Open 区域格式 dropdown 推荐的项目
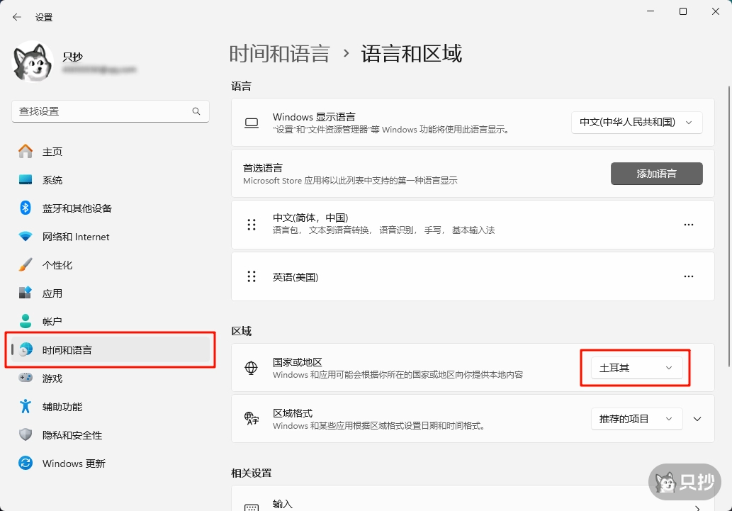This screenshot has width=732, height=511. 636,419
